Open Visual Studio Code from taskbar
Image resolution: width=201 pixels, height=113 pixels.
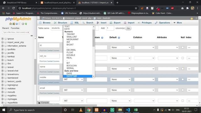pos(128,110)
